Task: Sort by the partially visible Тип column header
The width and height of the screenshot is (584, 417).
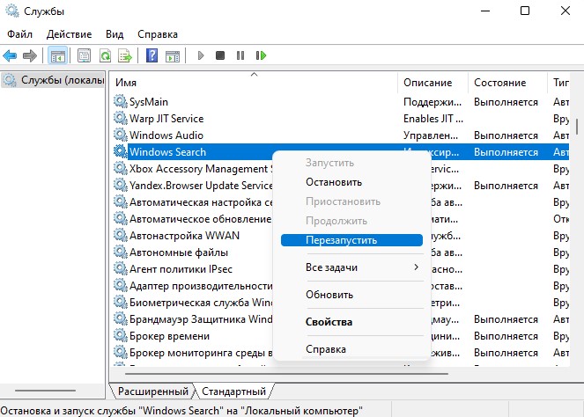Action: [x=559, y=83]
